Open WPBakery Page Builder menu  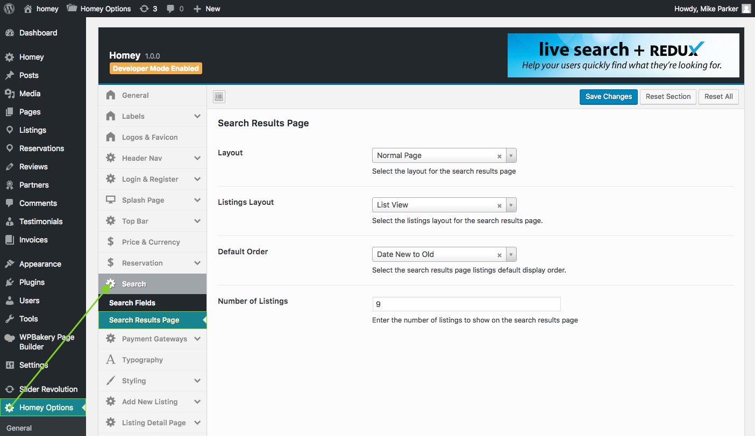point(43,342)
